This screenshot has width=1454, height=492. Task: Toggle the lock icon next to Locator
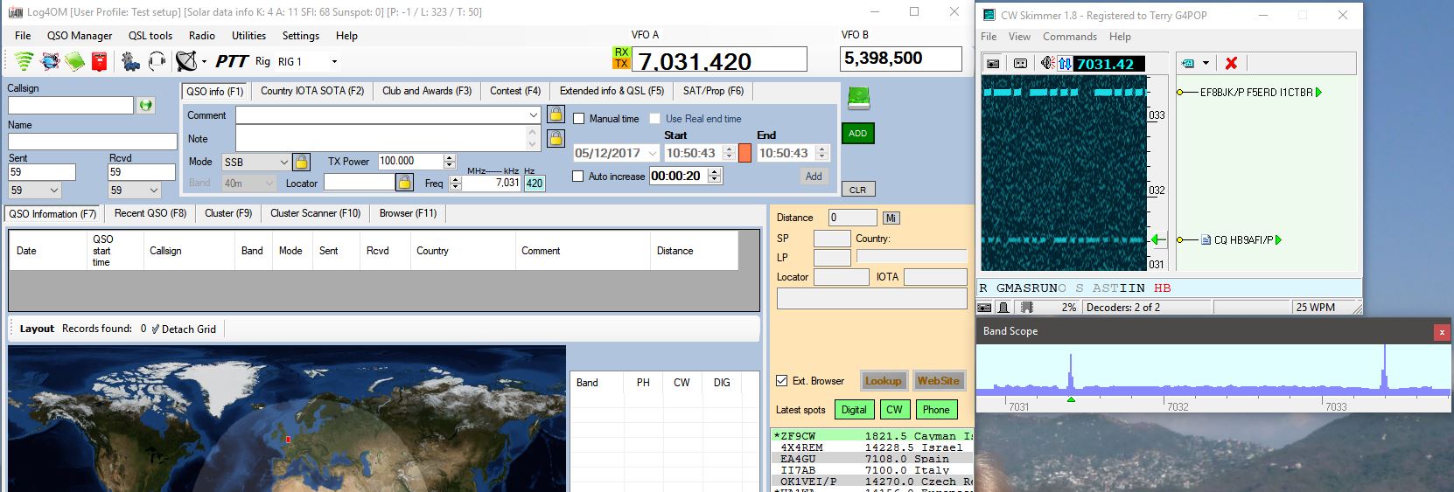click(x=404, y=182)
